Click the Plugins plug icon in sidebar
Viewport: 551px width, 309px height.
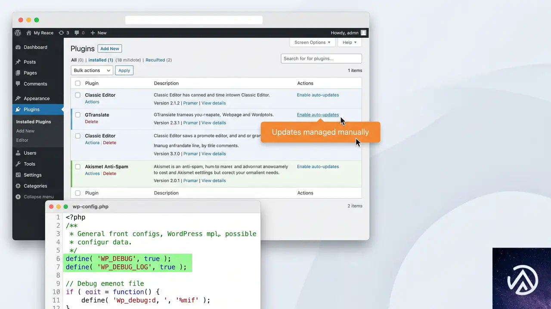(x=18, y=109)
